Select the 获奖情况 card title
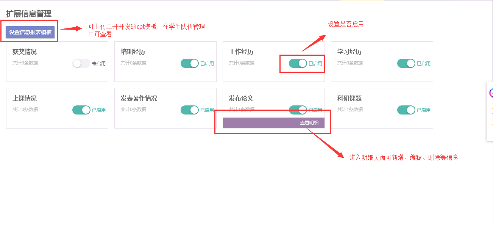The width and height of the screenshot is (493, 226). coord(25,52)
